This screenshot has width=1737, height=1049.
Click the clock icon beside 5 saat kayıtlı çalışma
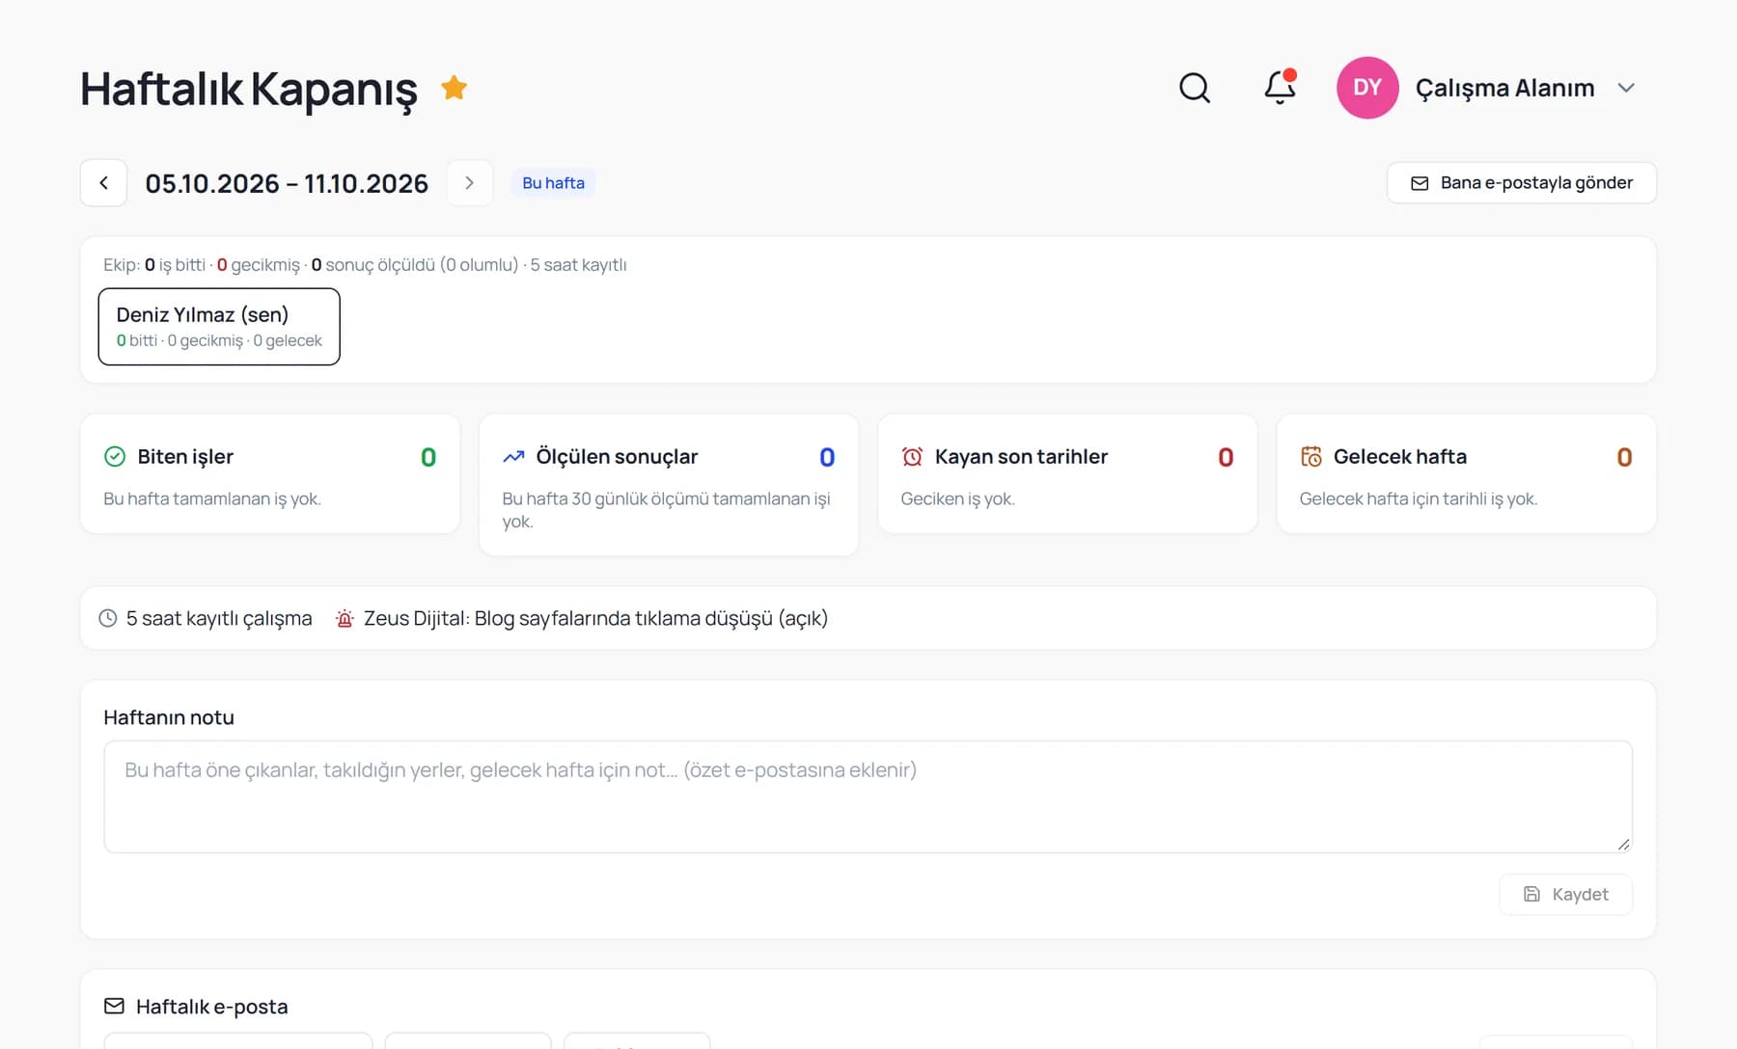pyautogui.click(x=108, y=618)
